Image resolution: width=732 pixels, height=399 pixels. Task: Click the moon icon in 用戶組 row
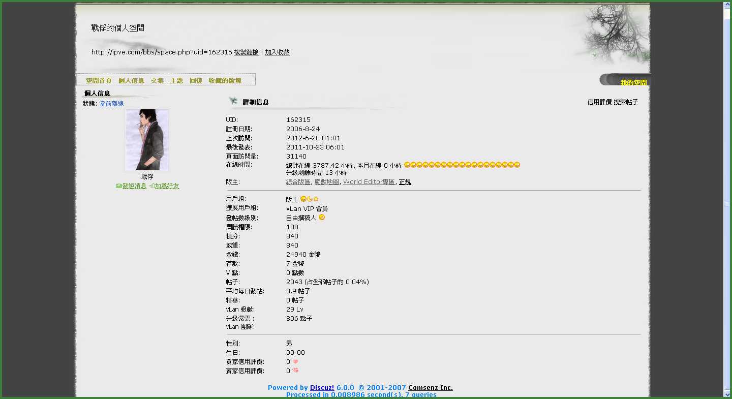[x=310, y=199]
